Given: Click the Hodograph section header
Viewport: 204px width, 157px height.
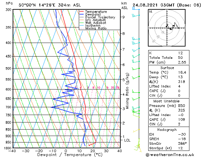Looking at the screenshot, I should click(167, 130).
